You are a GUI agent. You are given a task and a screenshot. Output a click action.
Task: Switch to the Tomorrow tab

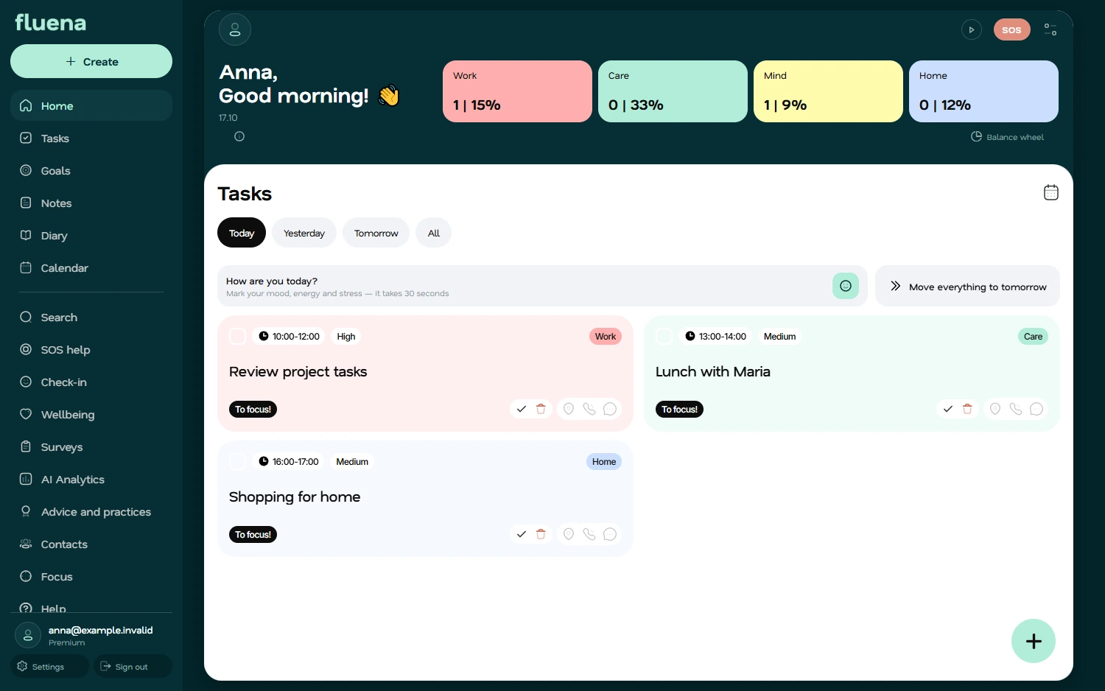click(376, 233)
